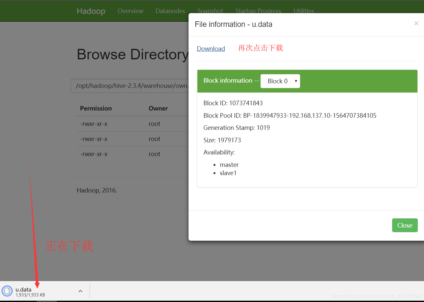Close the File information dialog with X

point(416,23)
